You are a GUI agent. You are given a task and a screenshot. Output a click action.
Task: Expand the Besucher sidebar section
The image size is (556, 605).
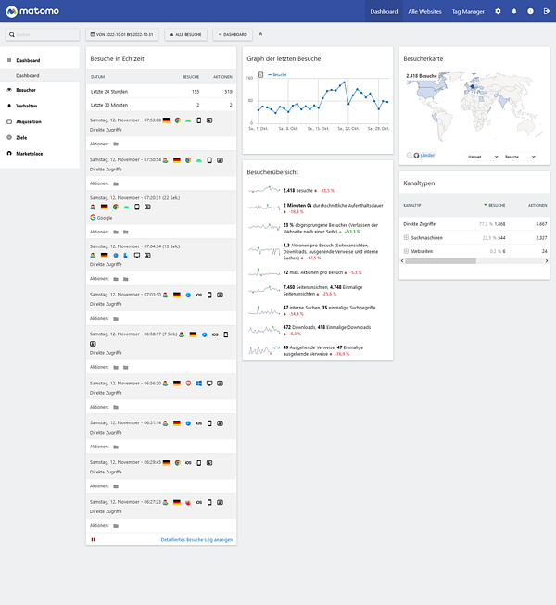[x=26, y=90]
